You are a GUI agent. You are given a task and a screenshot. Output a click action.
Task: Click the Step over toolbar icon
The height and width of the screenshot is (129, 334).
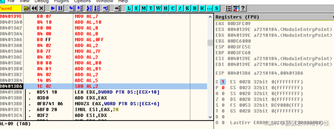[x=80, y=8]
